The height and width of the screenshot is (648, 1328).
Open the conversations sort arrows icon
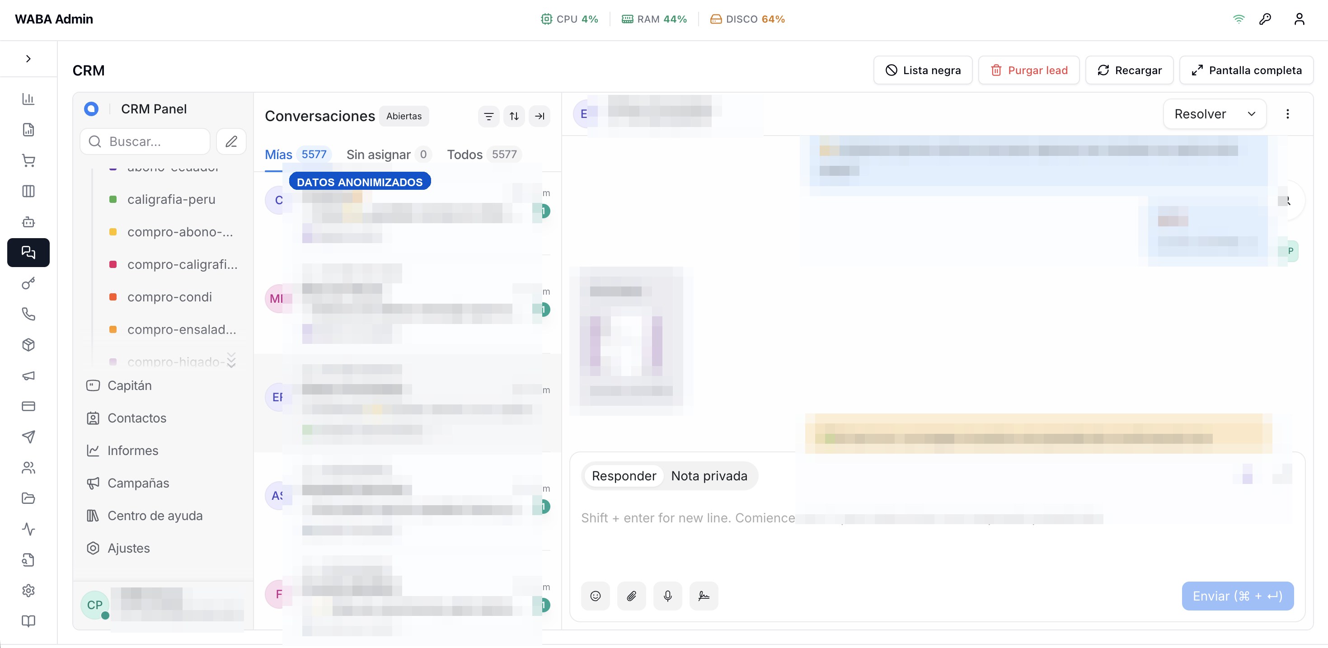[x=514, y=116]
